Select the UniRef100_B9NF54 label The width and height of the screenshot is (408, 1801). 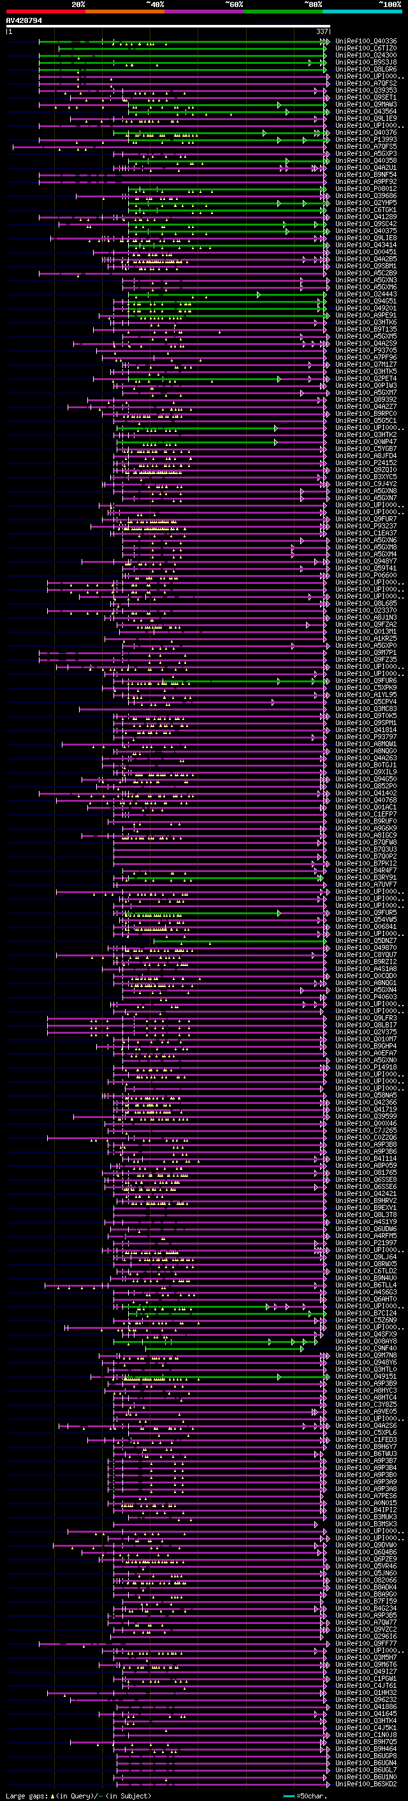(366, 175)
